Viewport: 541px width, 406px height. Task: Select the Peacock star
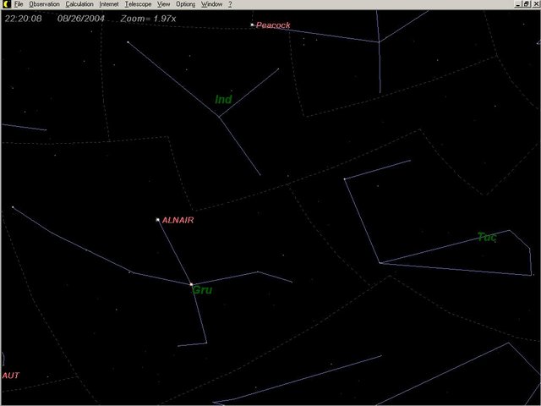point(252,25)
